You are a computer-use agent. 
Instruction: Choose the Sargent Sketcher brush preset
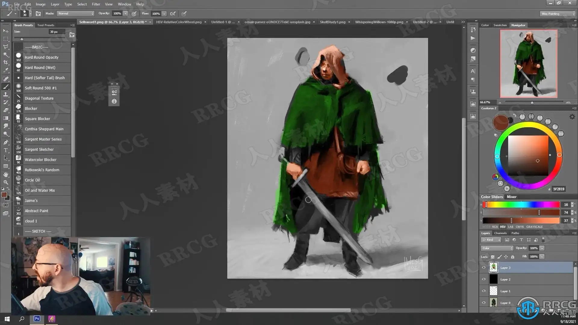[x=39, y=150]
